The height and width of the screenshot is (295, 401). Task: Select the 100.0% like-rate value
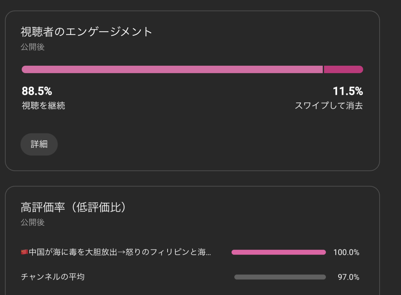(346, 252)
